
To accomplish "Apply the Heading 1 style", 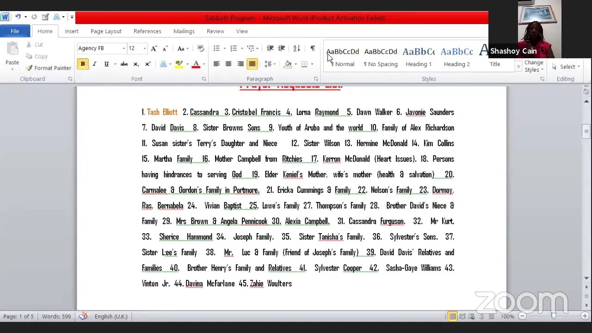I will coord(419,56).
